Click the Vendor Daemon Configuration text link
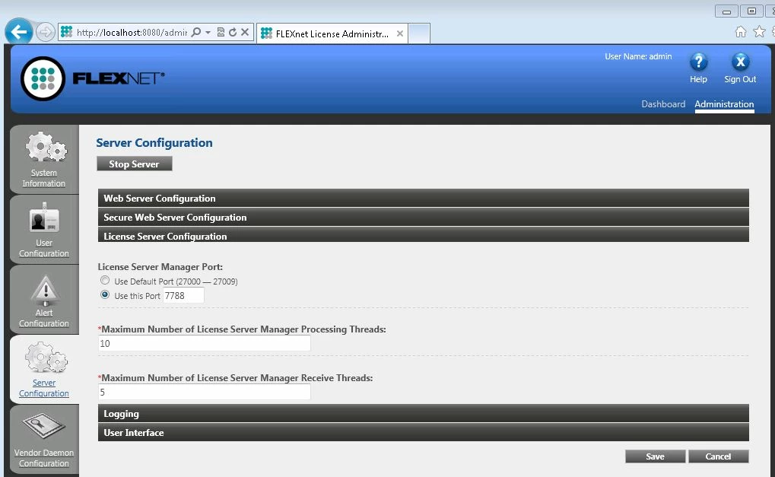This screenshot has height=477, width=775. [x=44, y=458]
